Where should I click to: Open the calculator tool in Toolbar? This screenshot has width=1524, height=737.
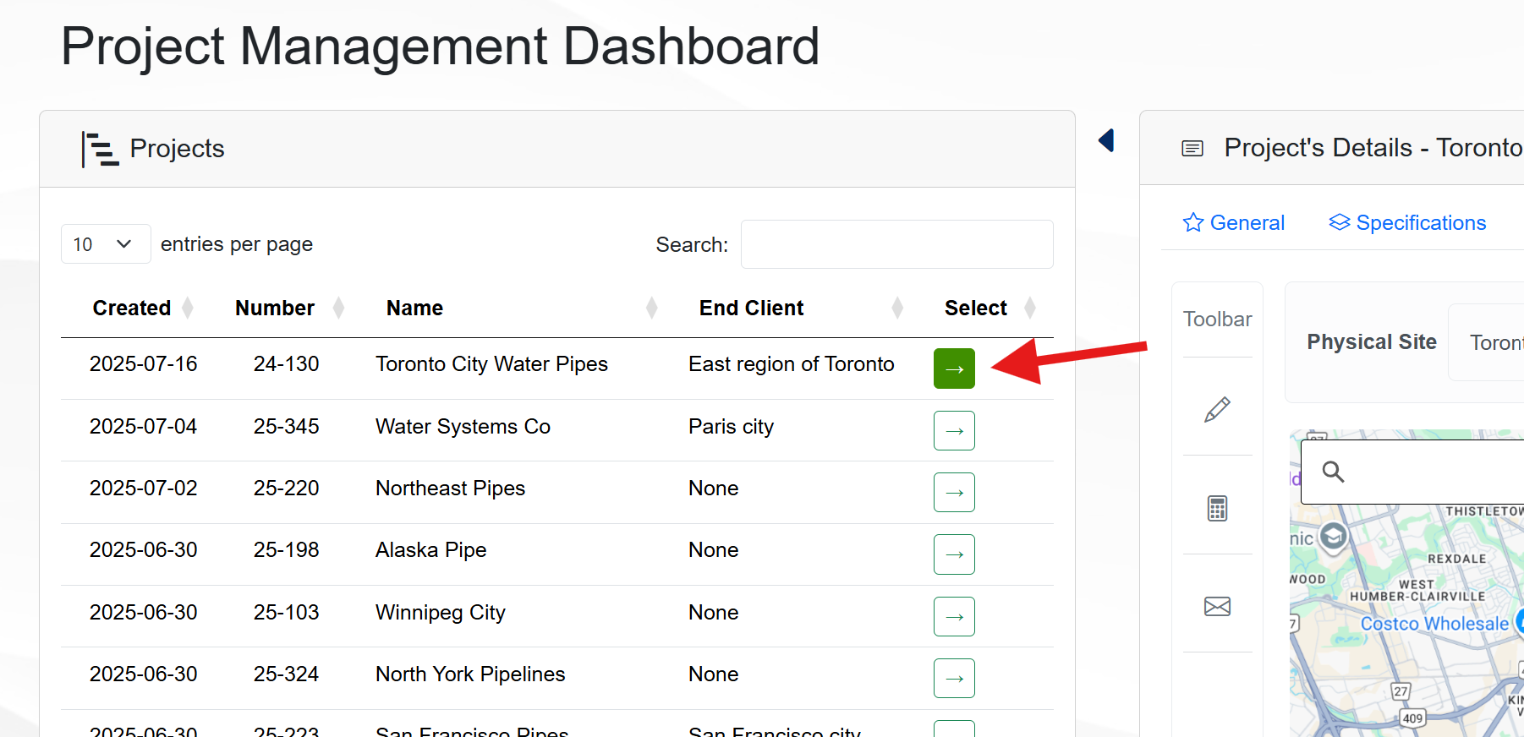1217,508
